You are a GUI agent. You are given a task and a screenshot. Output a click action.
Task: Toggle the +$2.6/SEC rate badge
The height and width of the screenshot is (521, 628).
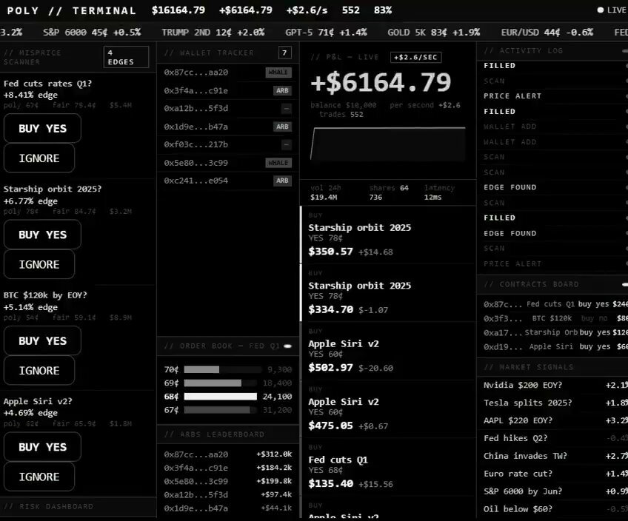point(415,57)
